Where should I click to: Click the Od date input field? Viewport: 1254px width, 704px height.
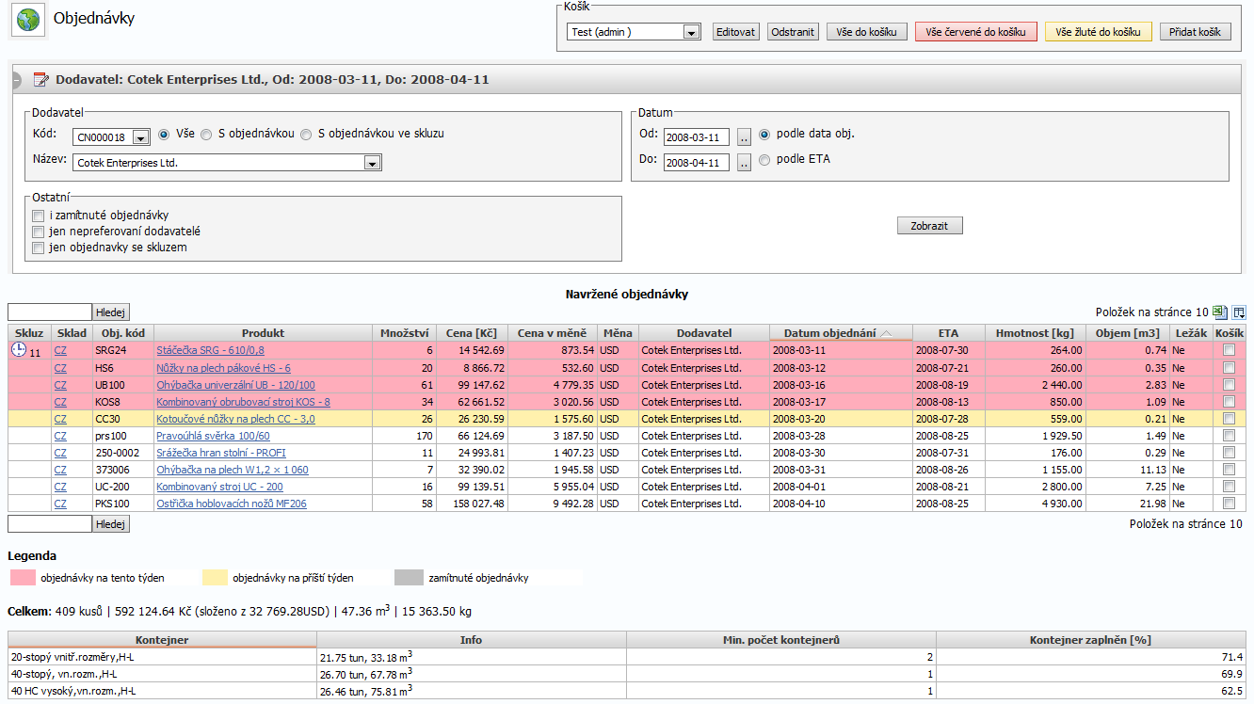[x=697, y=137]
